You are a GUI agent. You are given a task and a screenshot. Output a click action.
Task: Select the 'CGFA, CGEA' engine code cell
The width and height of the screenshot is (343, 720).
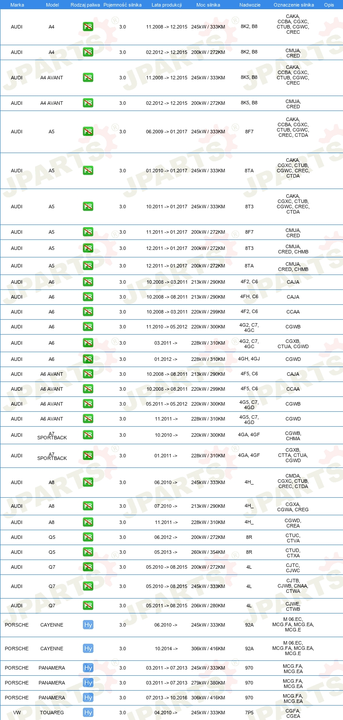[x=293, y=713]
